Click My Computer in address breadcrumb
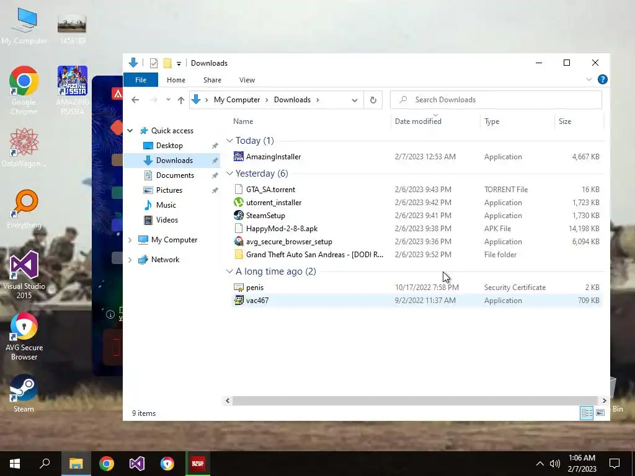 pos(237,100)
